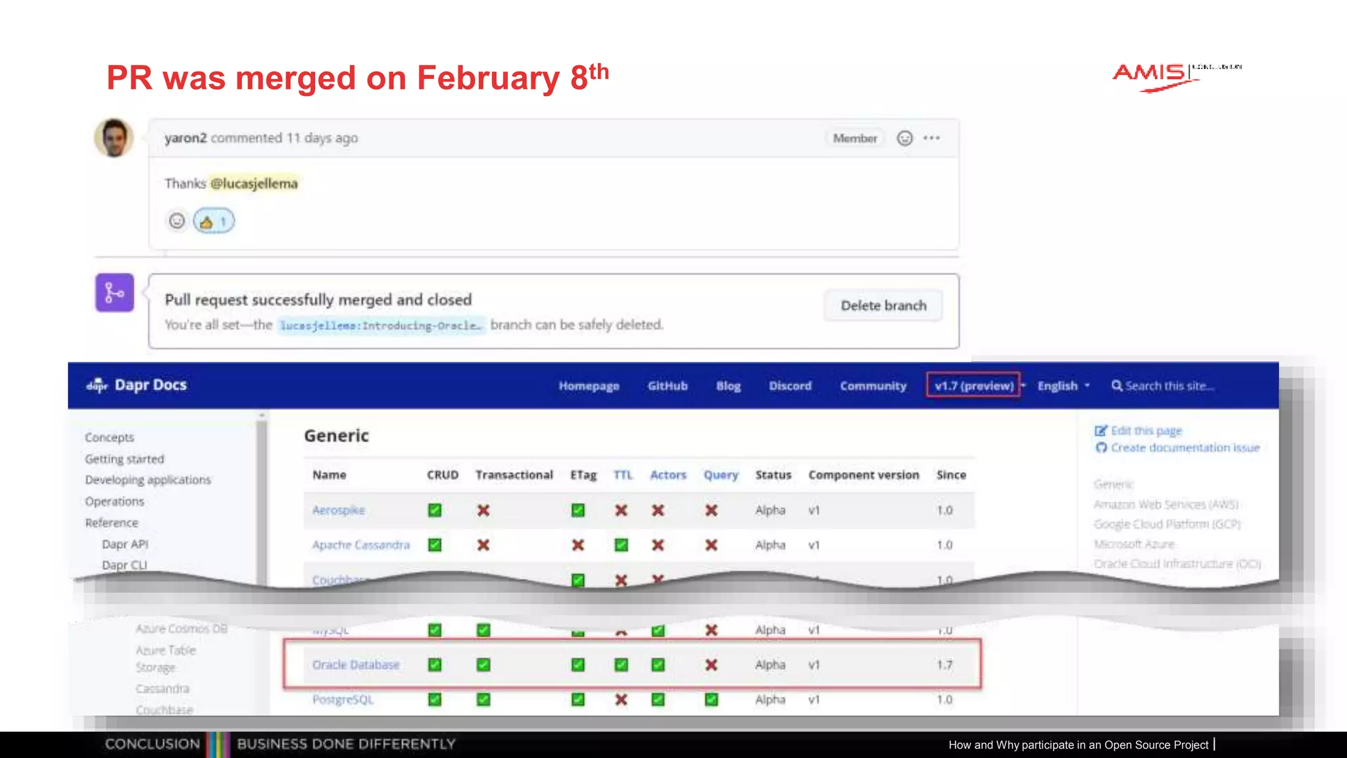
Task: Click Apache Cassandra ETag red cross
Action: 578,545
